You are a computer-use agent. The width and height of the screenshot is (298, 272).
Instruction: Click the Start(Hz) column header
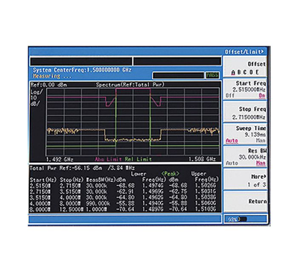point(43,180)
